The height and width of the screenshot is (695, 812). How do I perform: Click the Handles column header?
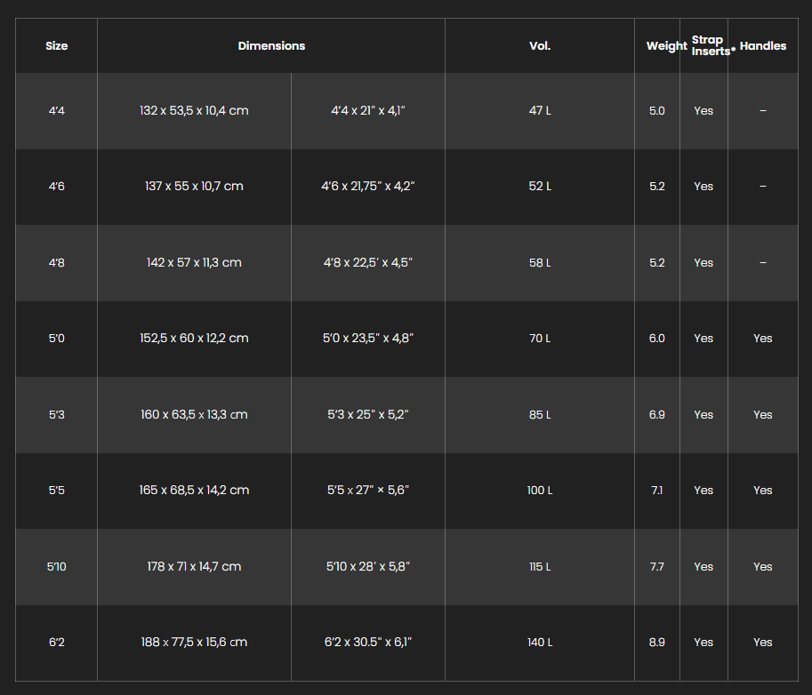(763, 46)
